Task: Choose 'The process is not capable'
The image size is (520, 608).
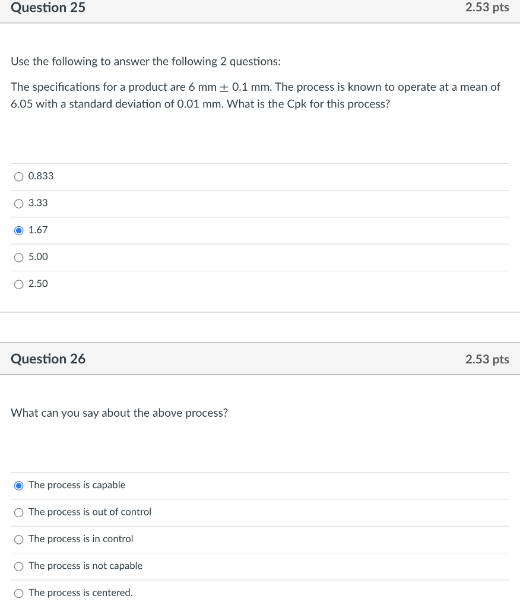Action: (19, 566)
